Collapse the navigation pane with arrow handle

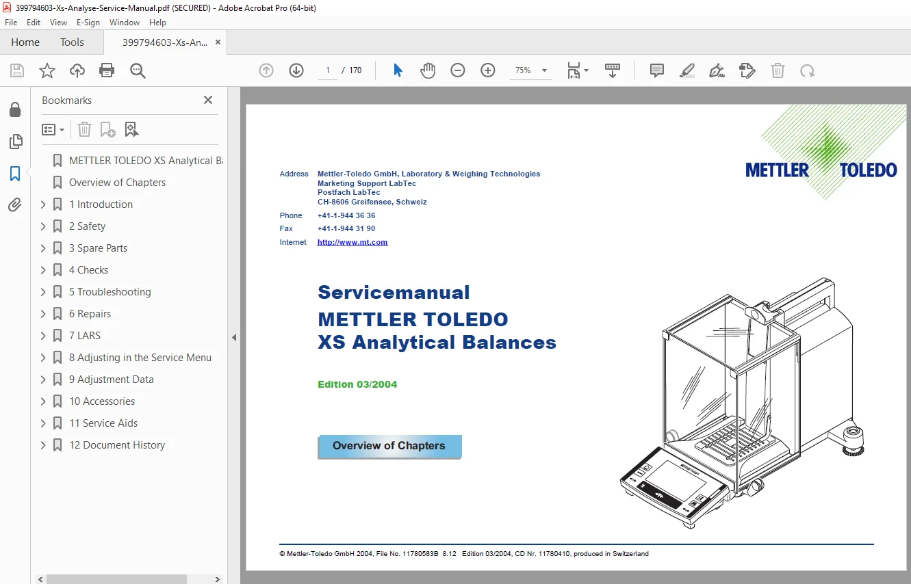tap(234, 337)
